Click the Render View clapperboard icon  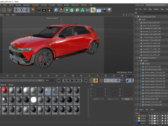(x=39, y=10)
